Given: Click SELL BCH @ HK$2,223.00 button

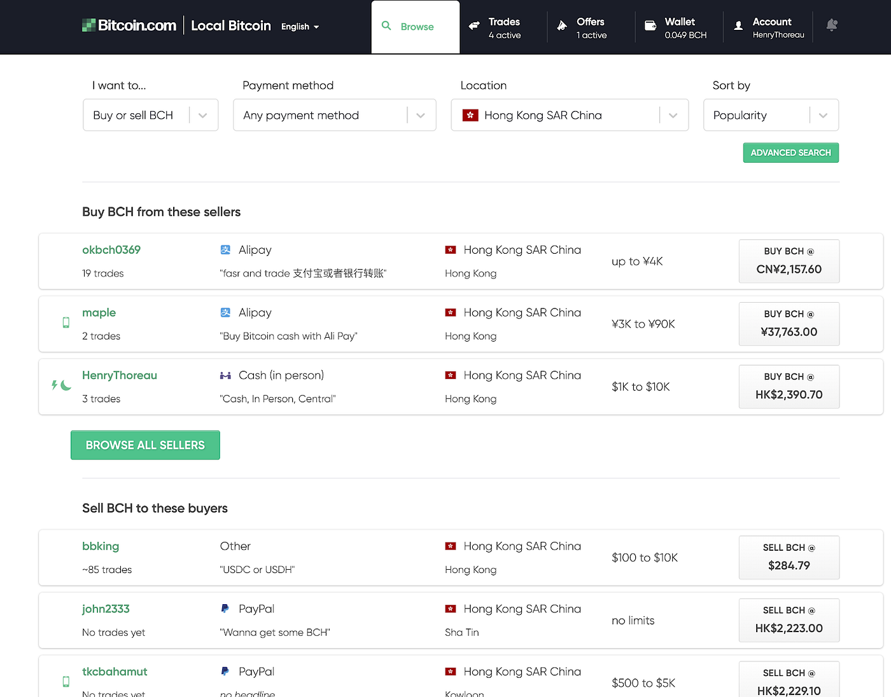Looking at the screenshot, I should (x=789, y=621).
